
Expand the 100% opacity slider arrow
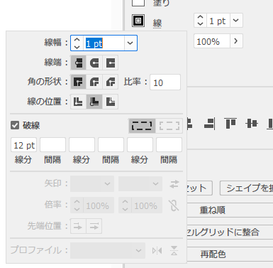click(236, 41)
